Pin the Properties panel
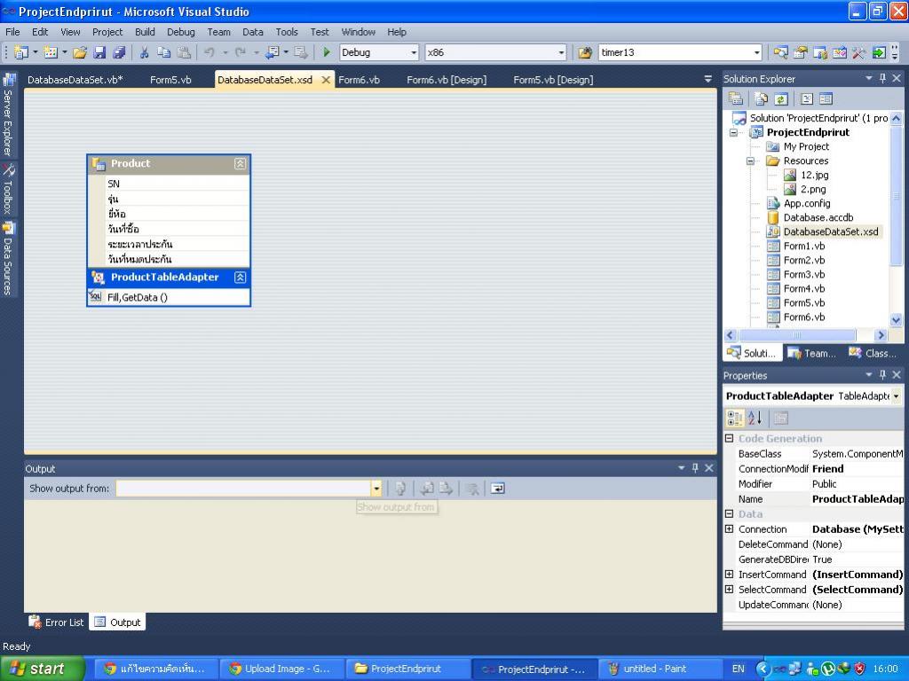Screen dimensions: 909x681 tap(882, 375)
